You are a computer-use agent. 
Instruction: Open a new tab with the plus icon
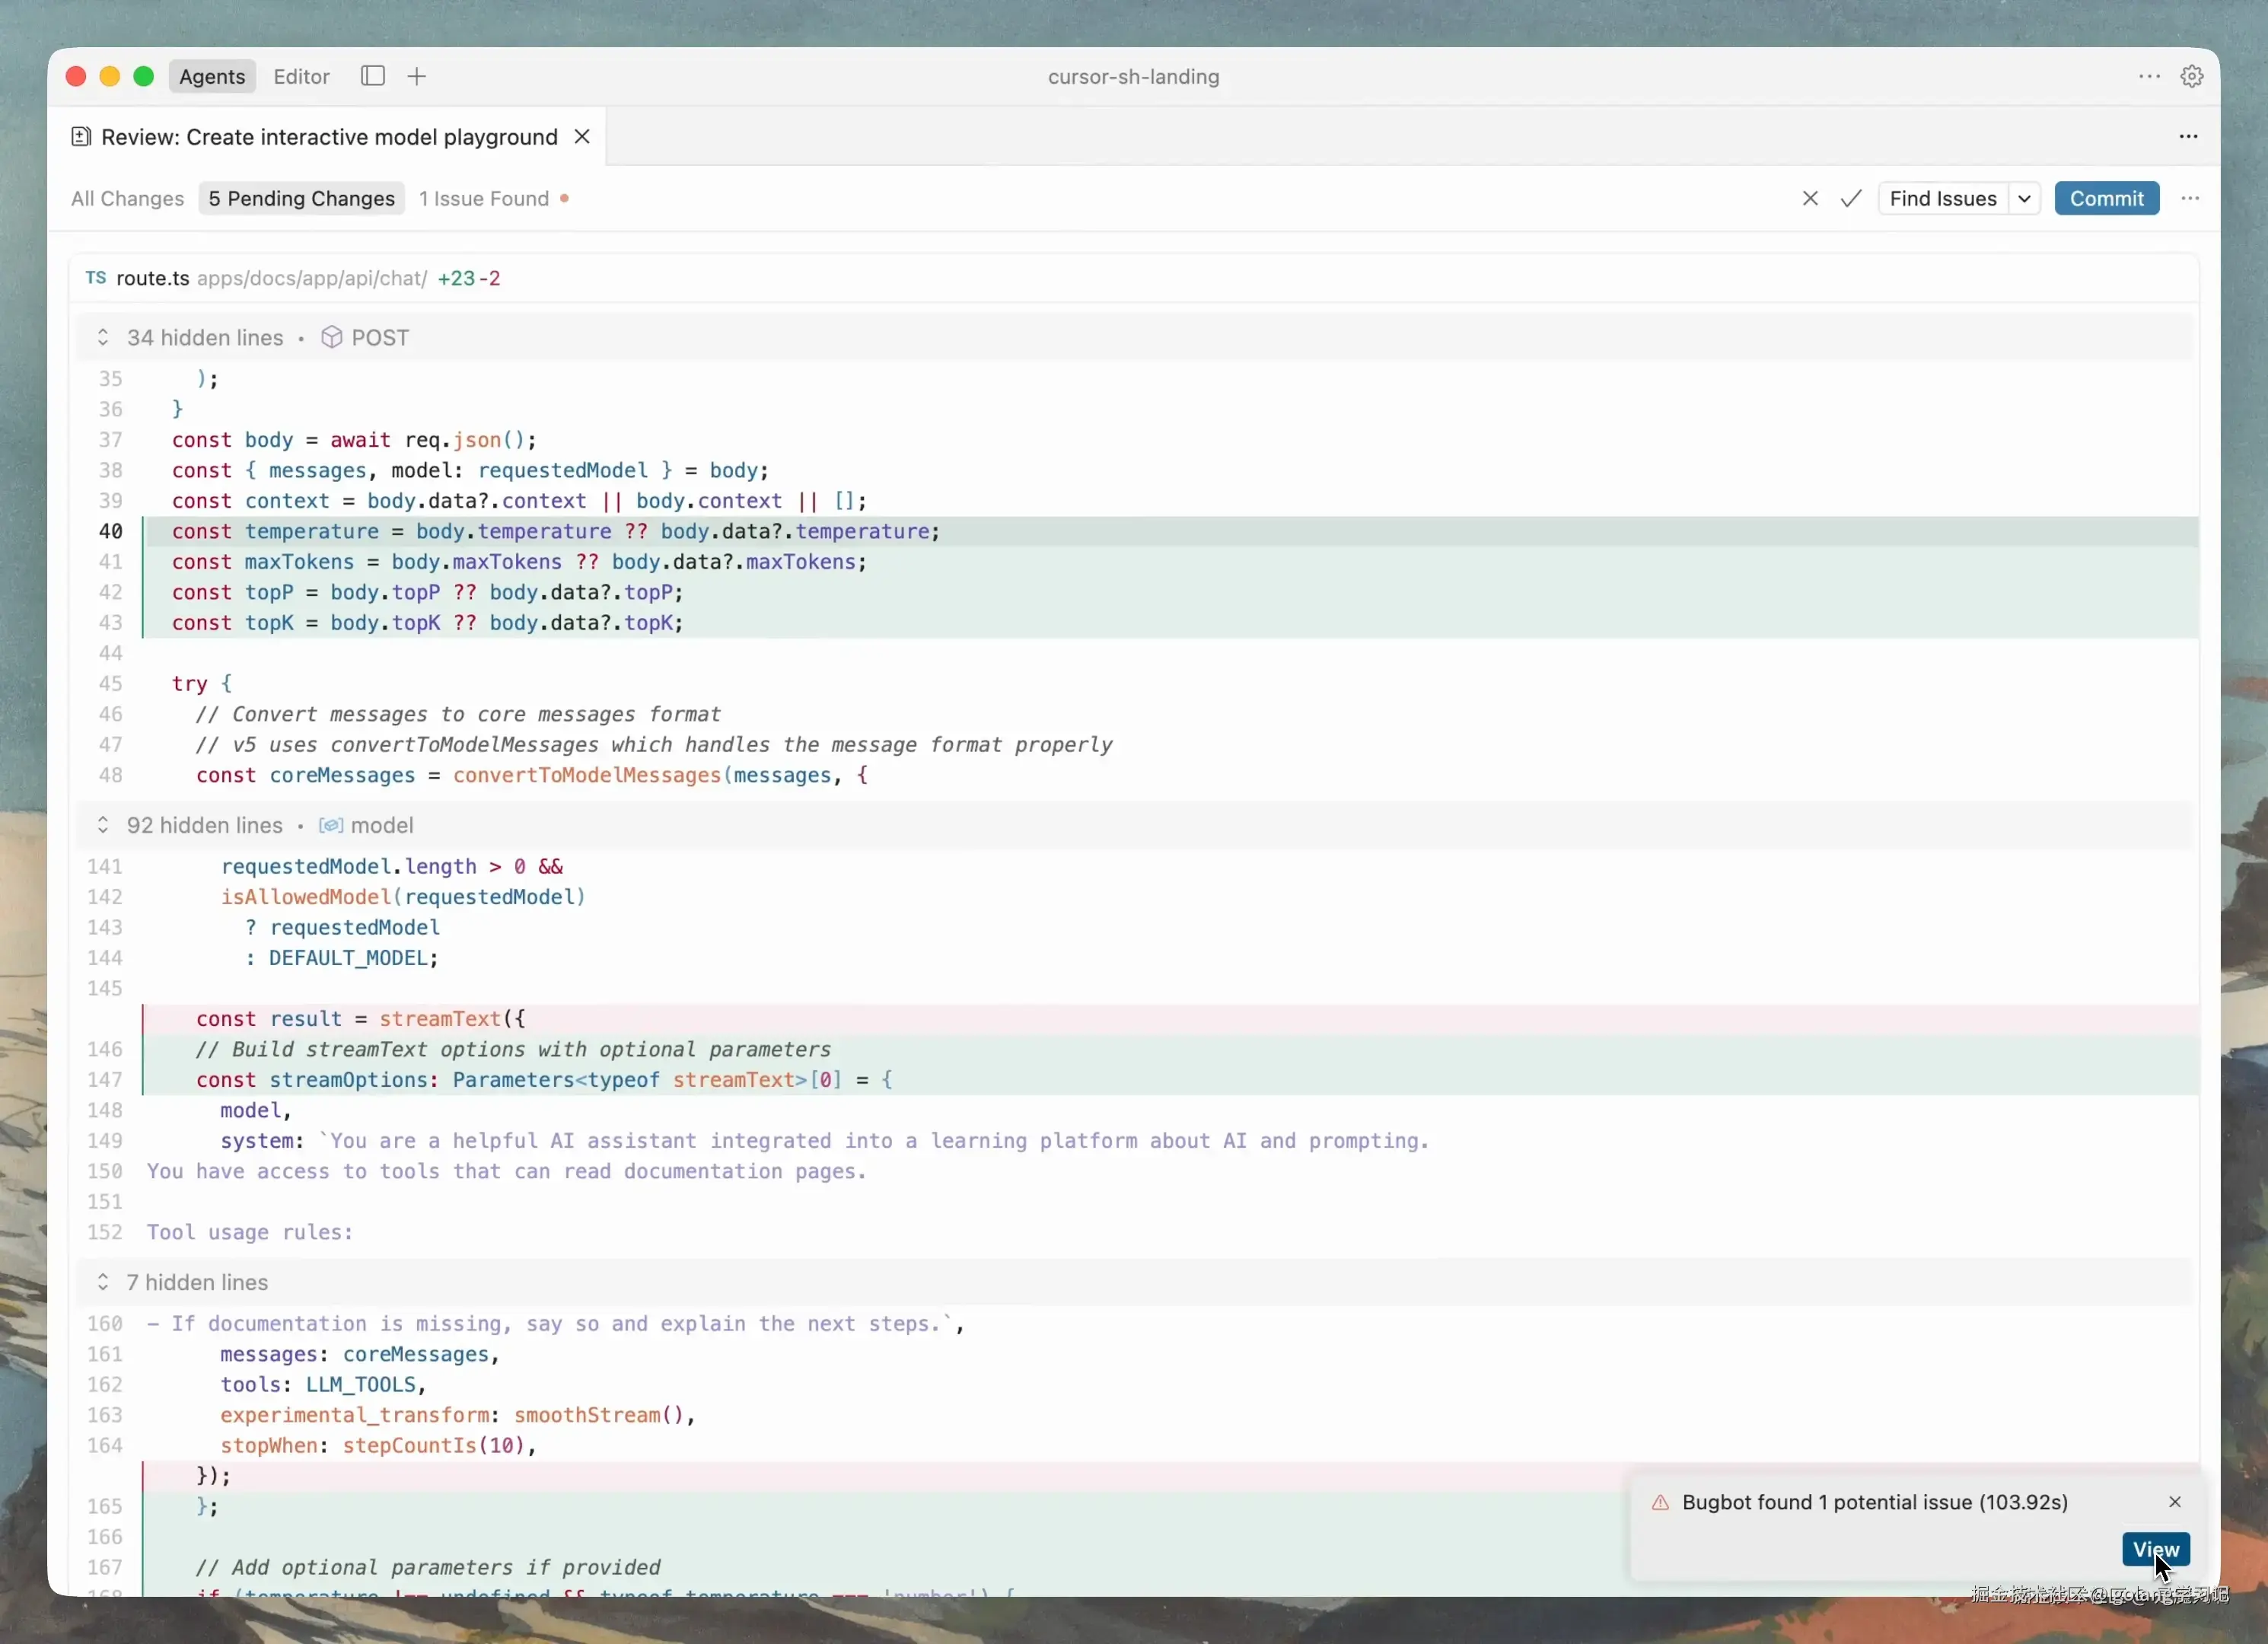click(x=416, y=75)
